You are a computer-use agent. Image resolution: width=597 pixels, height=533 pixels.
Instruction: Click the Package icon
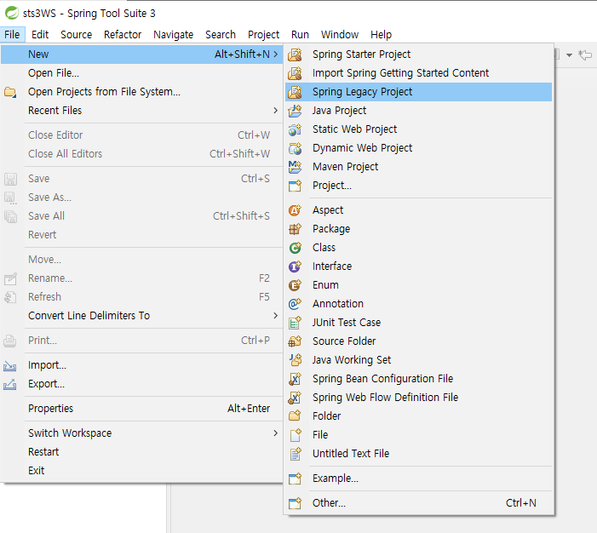point(295,229)
